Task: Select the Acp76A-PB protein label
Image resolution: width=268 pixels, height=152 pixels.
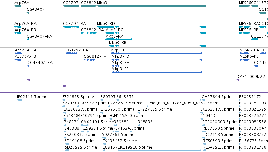Action: tap(25, 56)
